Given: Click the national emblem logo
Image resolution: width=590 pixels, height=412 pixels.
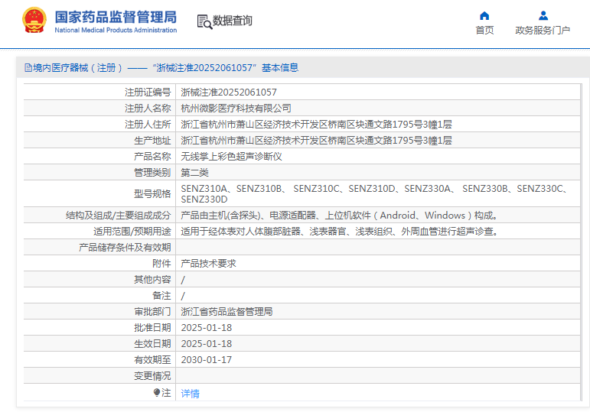Looking at the screenshot, I should [34, 21].
